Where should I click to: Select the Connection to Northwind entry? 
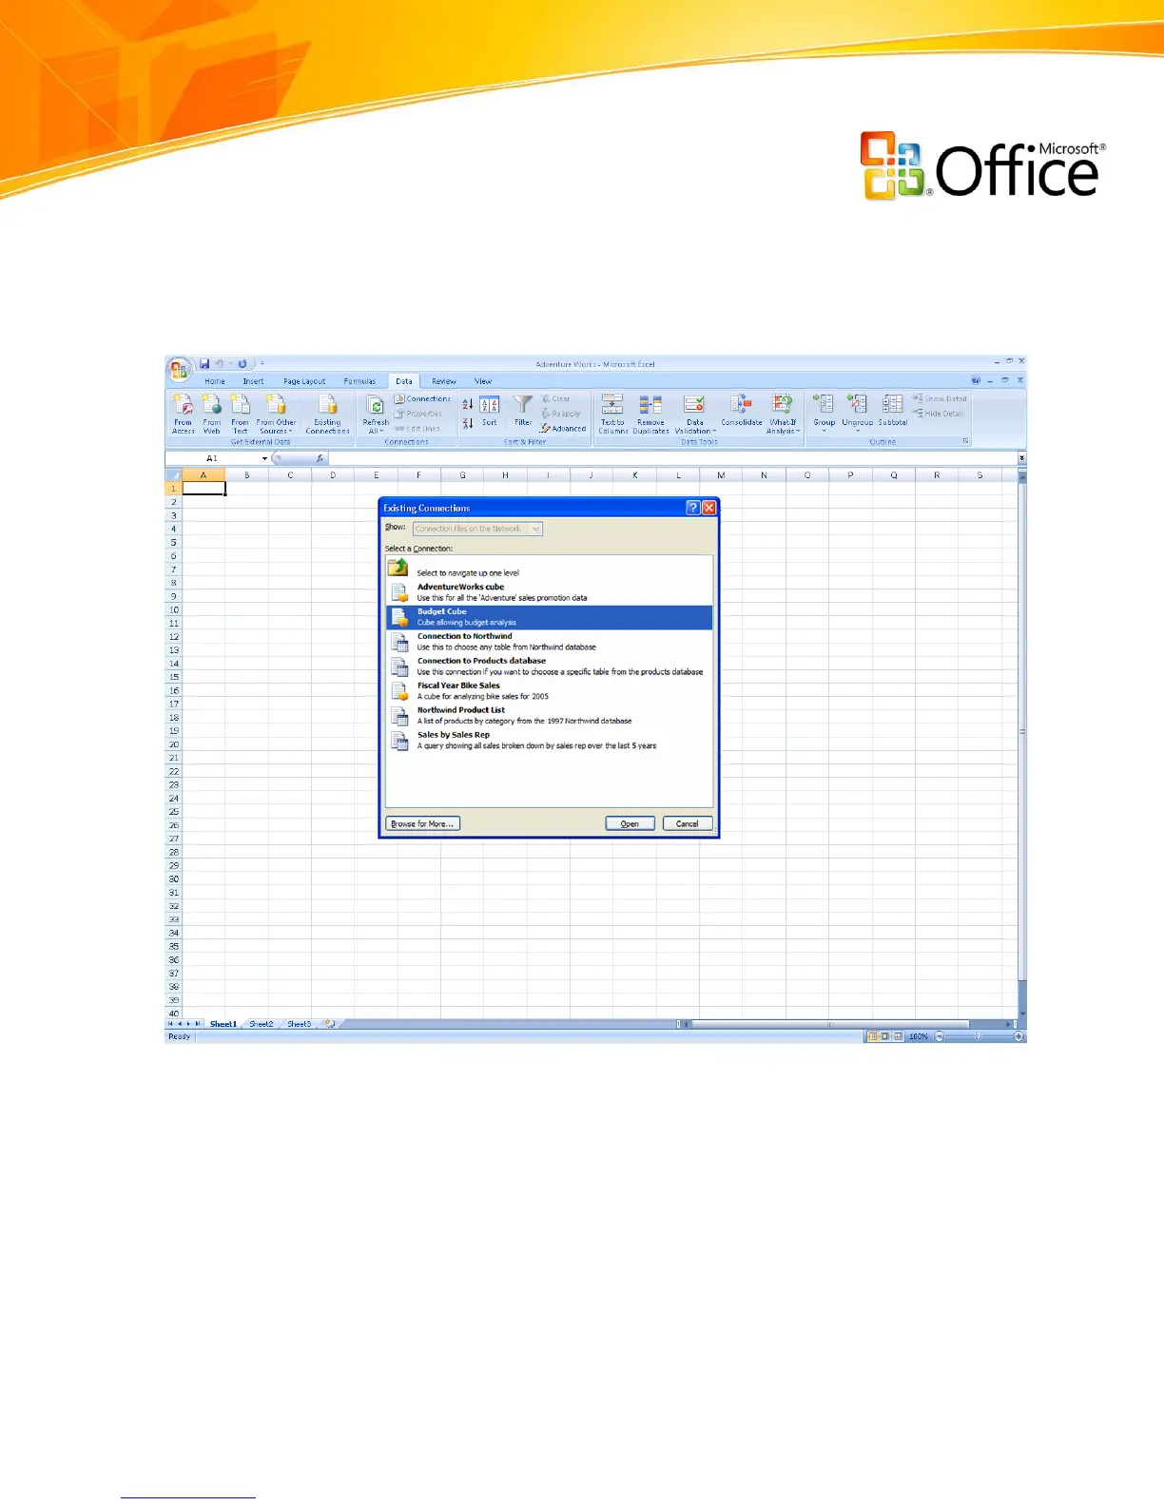coord(549,642)
